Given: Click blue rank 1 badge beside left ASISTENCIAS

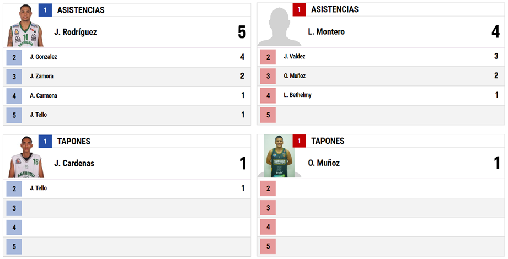Looking at the screenshot, I should click(x=45, y=10).
